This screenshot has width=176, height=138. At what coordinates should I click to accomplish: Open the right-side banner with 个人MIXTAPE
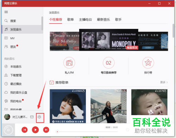[153, 41]
